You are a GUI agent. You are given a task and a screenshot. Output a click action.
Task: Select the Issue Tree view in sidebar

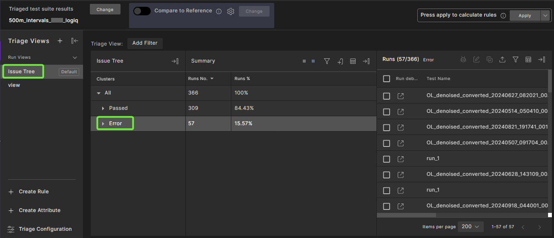[x=22, y=72]
